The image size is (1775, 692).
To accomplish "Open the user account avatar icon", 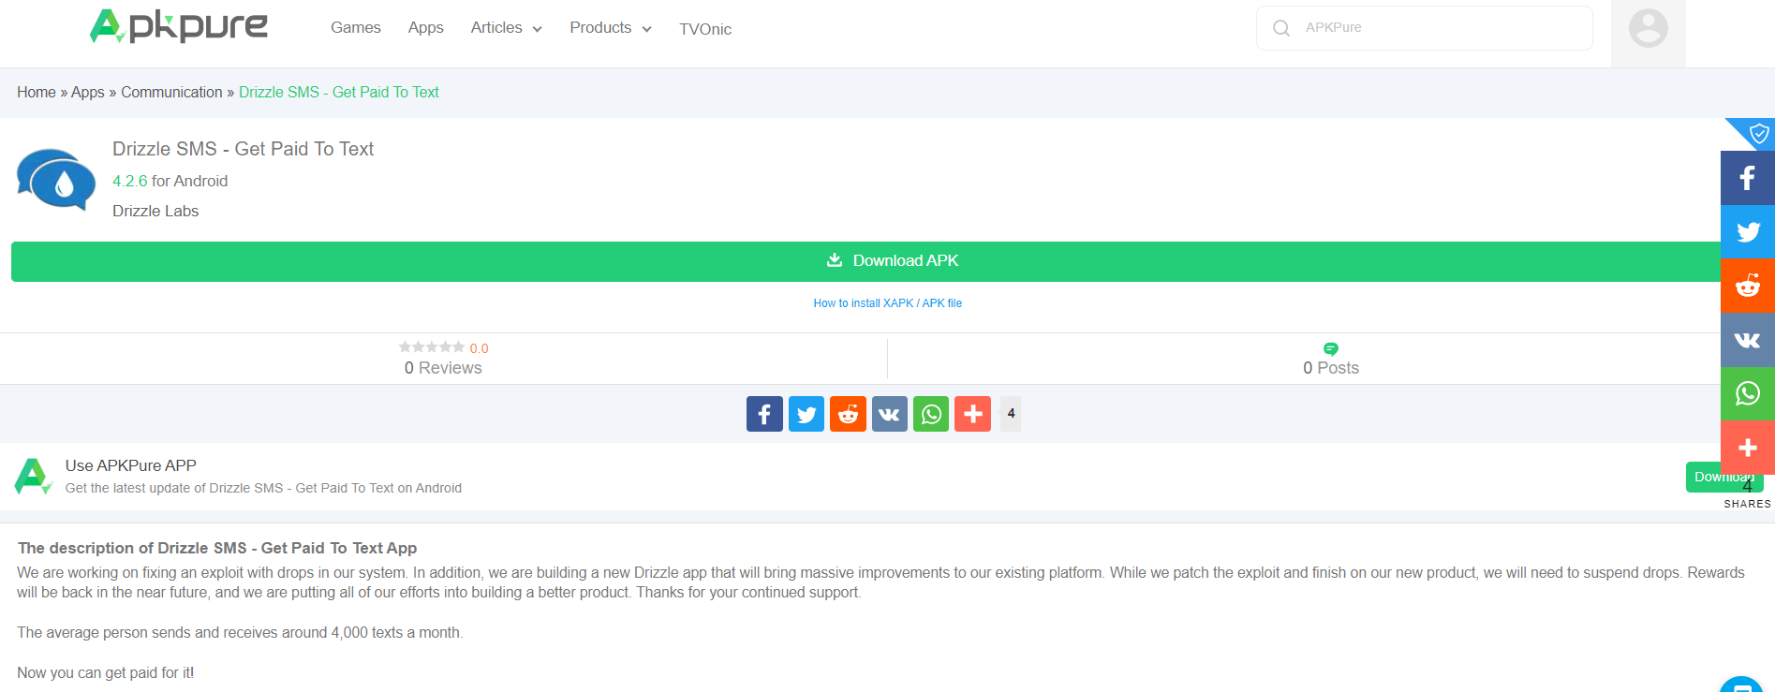I will tap(1648, 28).
